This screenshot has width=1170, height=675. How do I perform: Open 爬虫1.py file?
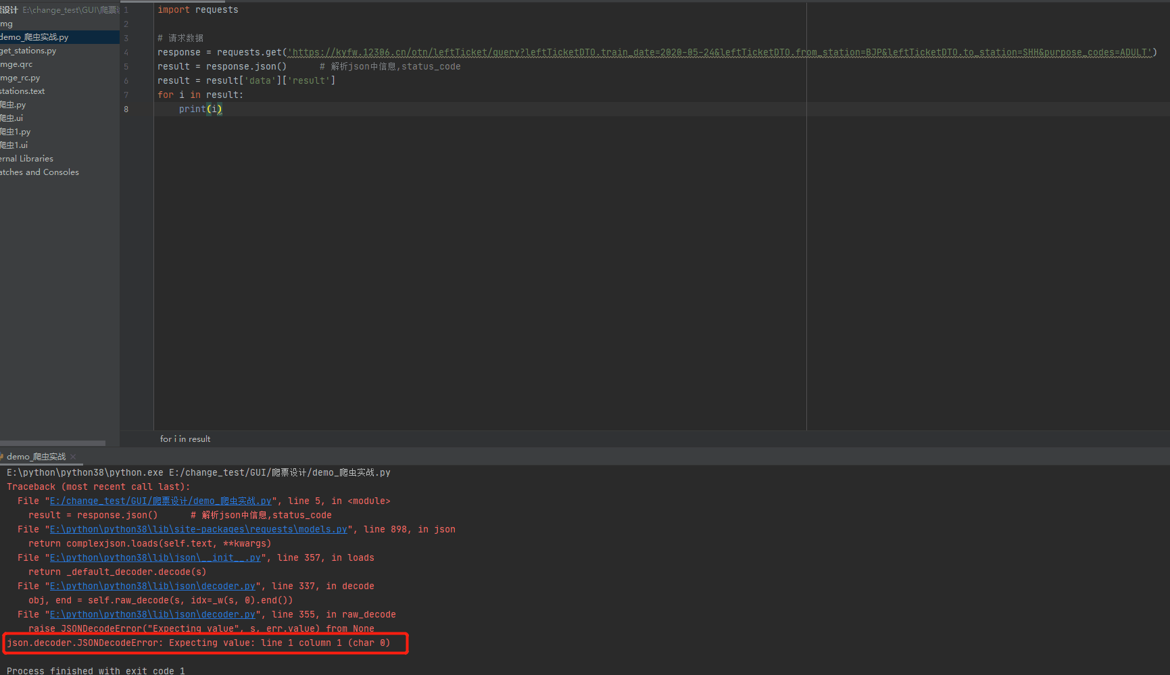coord(16,132)
